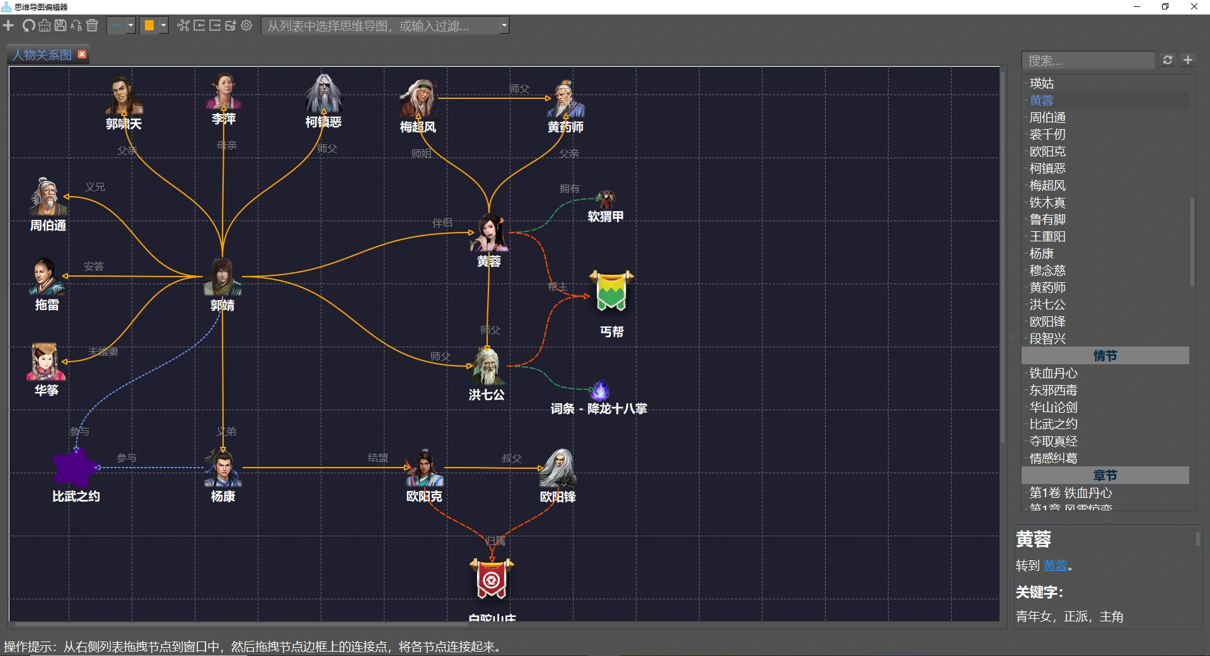Screen dimensions: 1210x656
Task: Collapse the 章节 section header
Action: point(1105,475)
